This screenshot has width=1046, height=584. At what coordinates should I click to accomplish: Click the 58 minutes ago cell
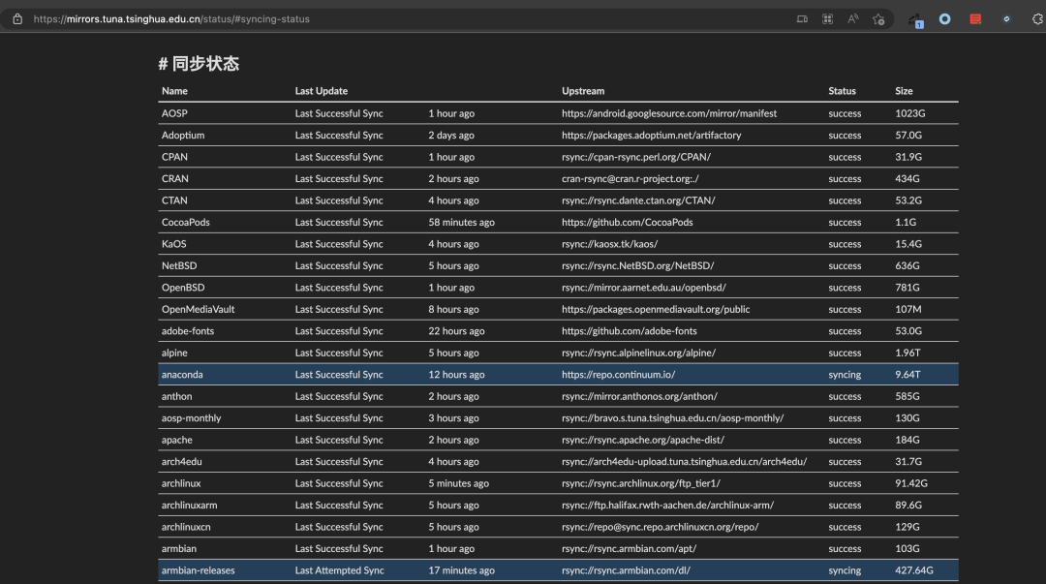pyautogui.click(x=462, y=222)
